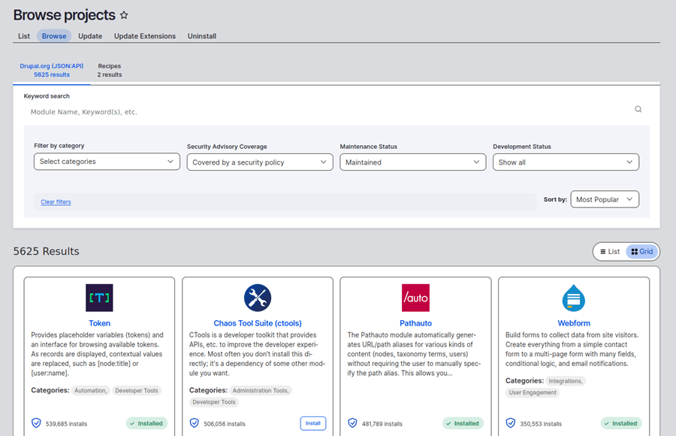Open the Maintenance Status dropdown

(413, 162)
